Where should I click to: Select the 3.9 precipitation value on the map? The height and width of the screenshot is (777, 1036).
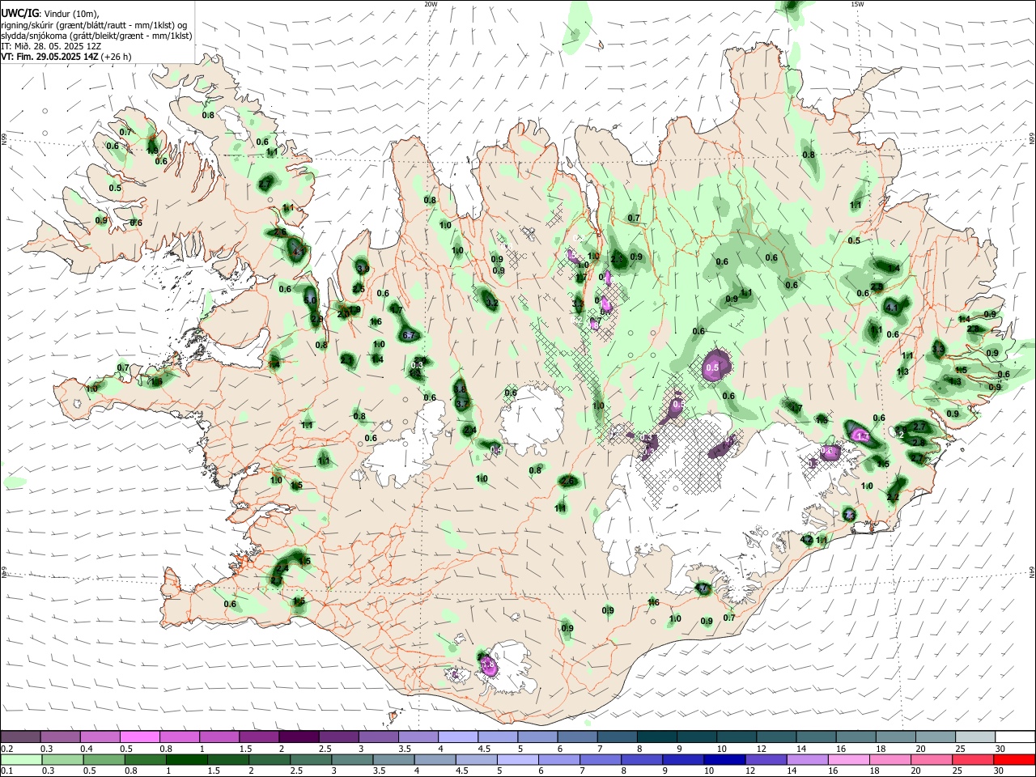click(x=363, y=269)
